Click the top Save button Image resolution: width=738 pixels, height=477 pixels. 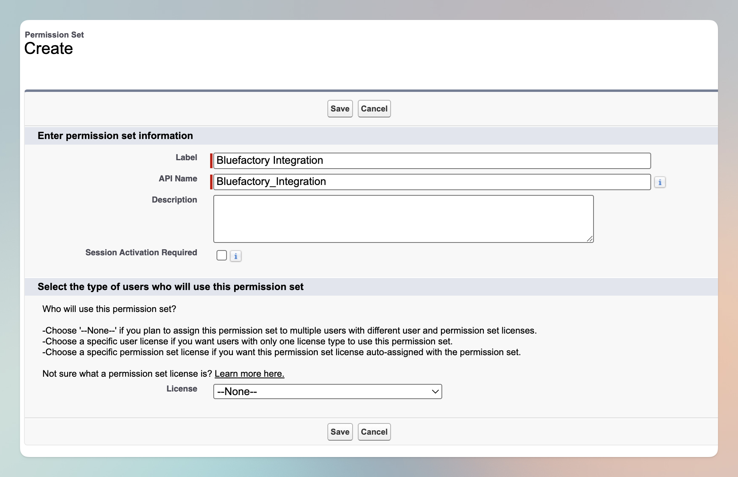[x=340, y=109]
